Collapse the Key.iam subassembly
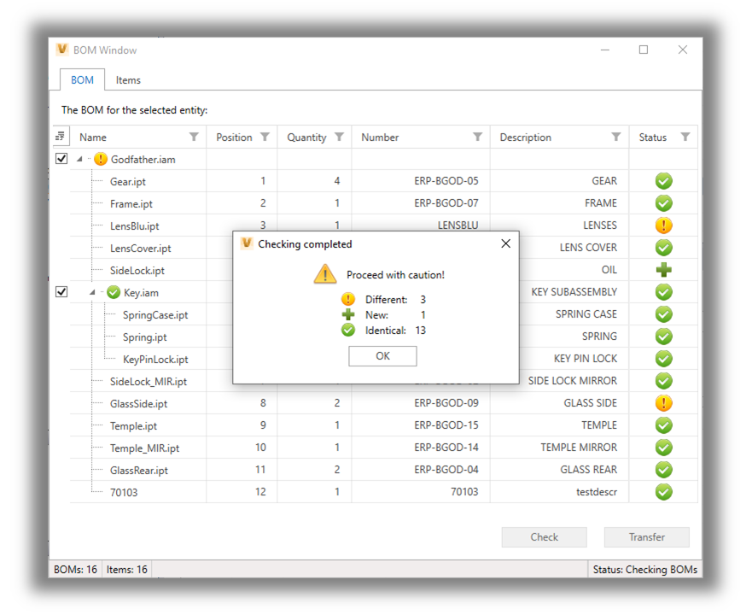The height and width of the screenshot is (615, 752). (91, 291)
